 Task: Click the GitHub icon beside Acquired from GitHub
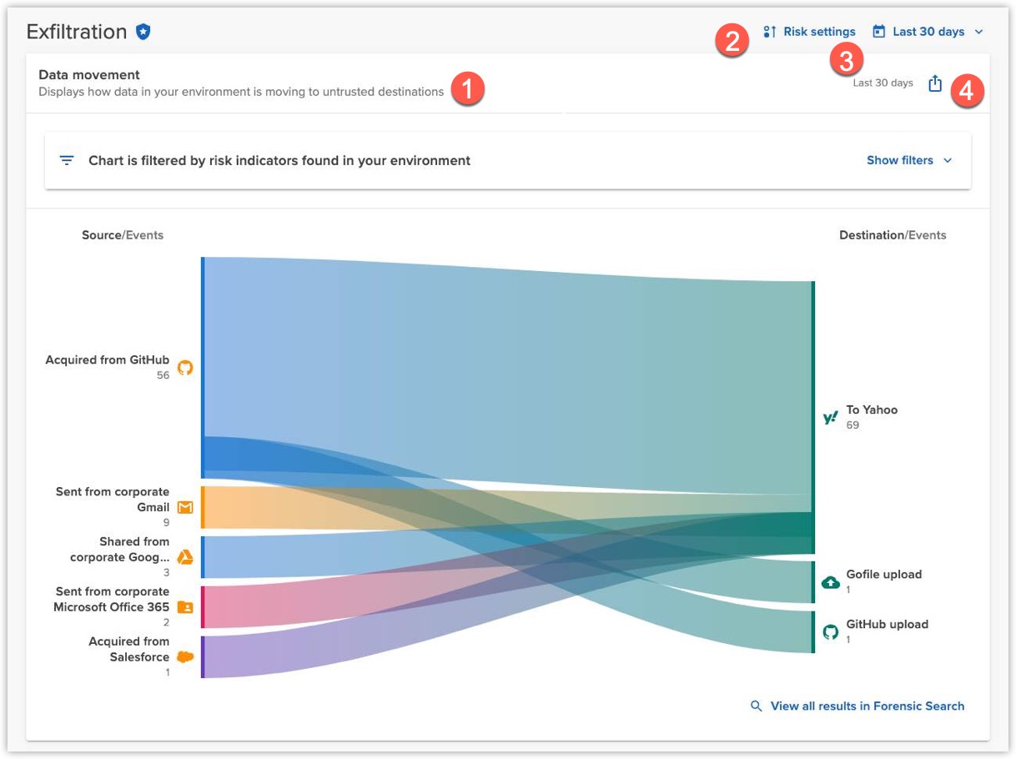(x=184, y=367)
